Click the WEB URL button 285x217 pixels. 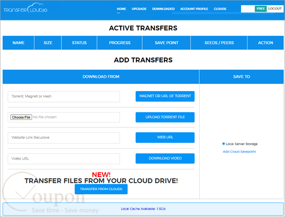165,137
